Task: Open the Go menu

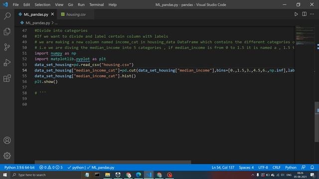Action: [x=70, y=4]
